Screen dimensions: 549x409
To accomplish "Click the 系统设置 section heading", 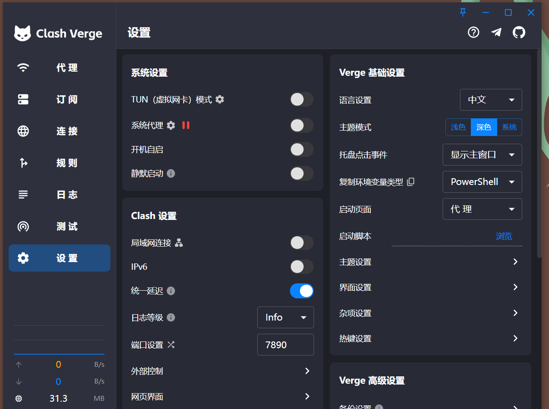I will tap(149, 73).
